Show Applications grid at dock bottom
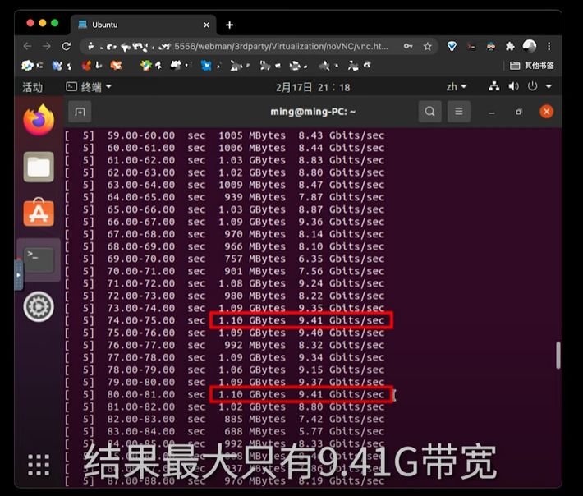 coord(39,465)
